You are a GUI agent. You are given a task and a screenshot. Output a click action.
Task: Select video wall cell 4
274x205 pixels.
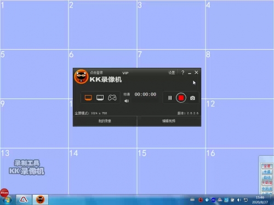coord(239,25)
